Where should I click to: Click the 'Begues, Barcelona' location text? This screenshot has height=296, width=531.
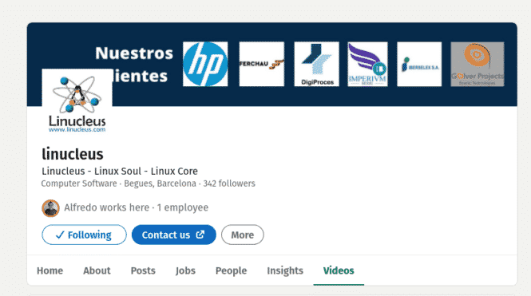click(160, 184)
